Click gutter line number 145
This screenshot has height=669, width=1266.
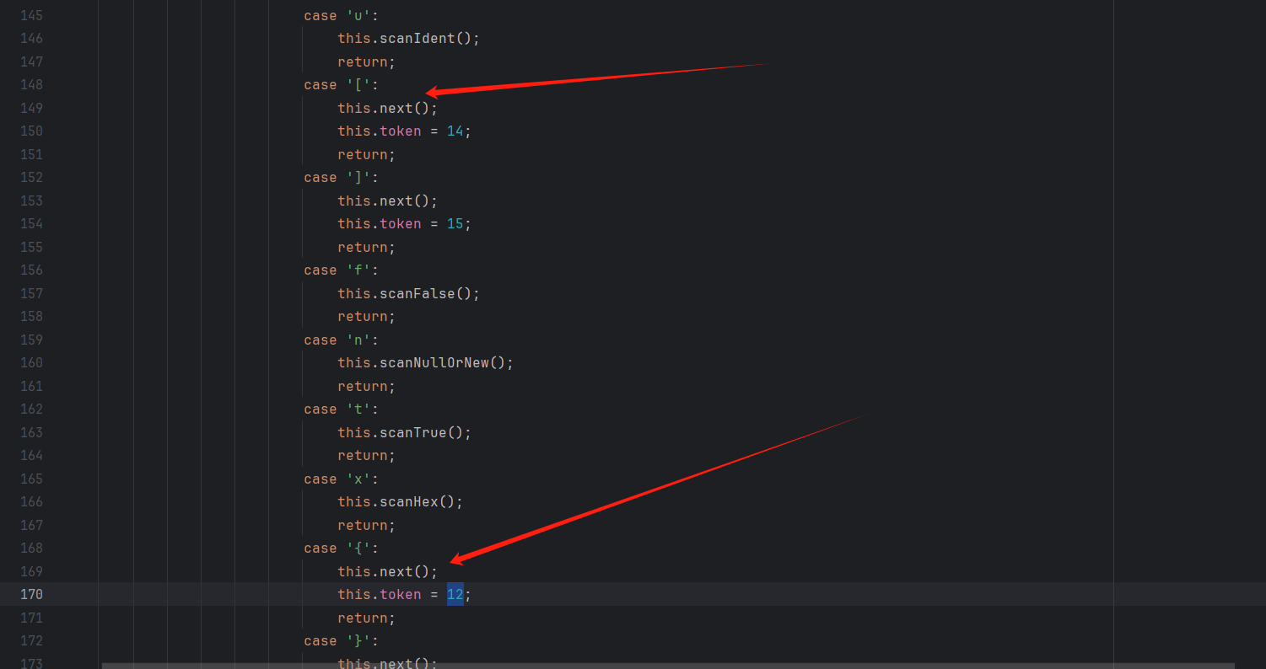coord(31,15)
